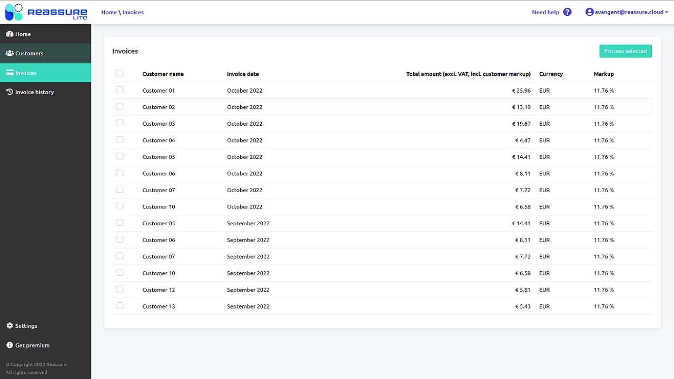This screenshot has width=674, height=379.
Task: Check the Customer 04 October 2022 invoice
Action: click(x=120, y=140)
